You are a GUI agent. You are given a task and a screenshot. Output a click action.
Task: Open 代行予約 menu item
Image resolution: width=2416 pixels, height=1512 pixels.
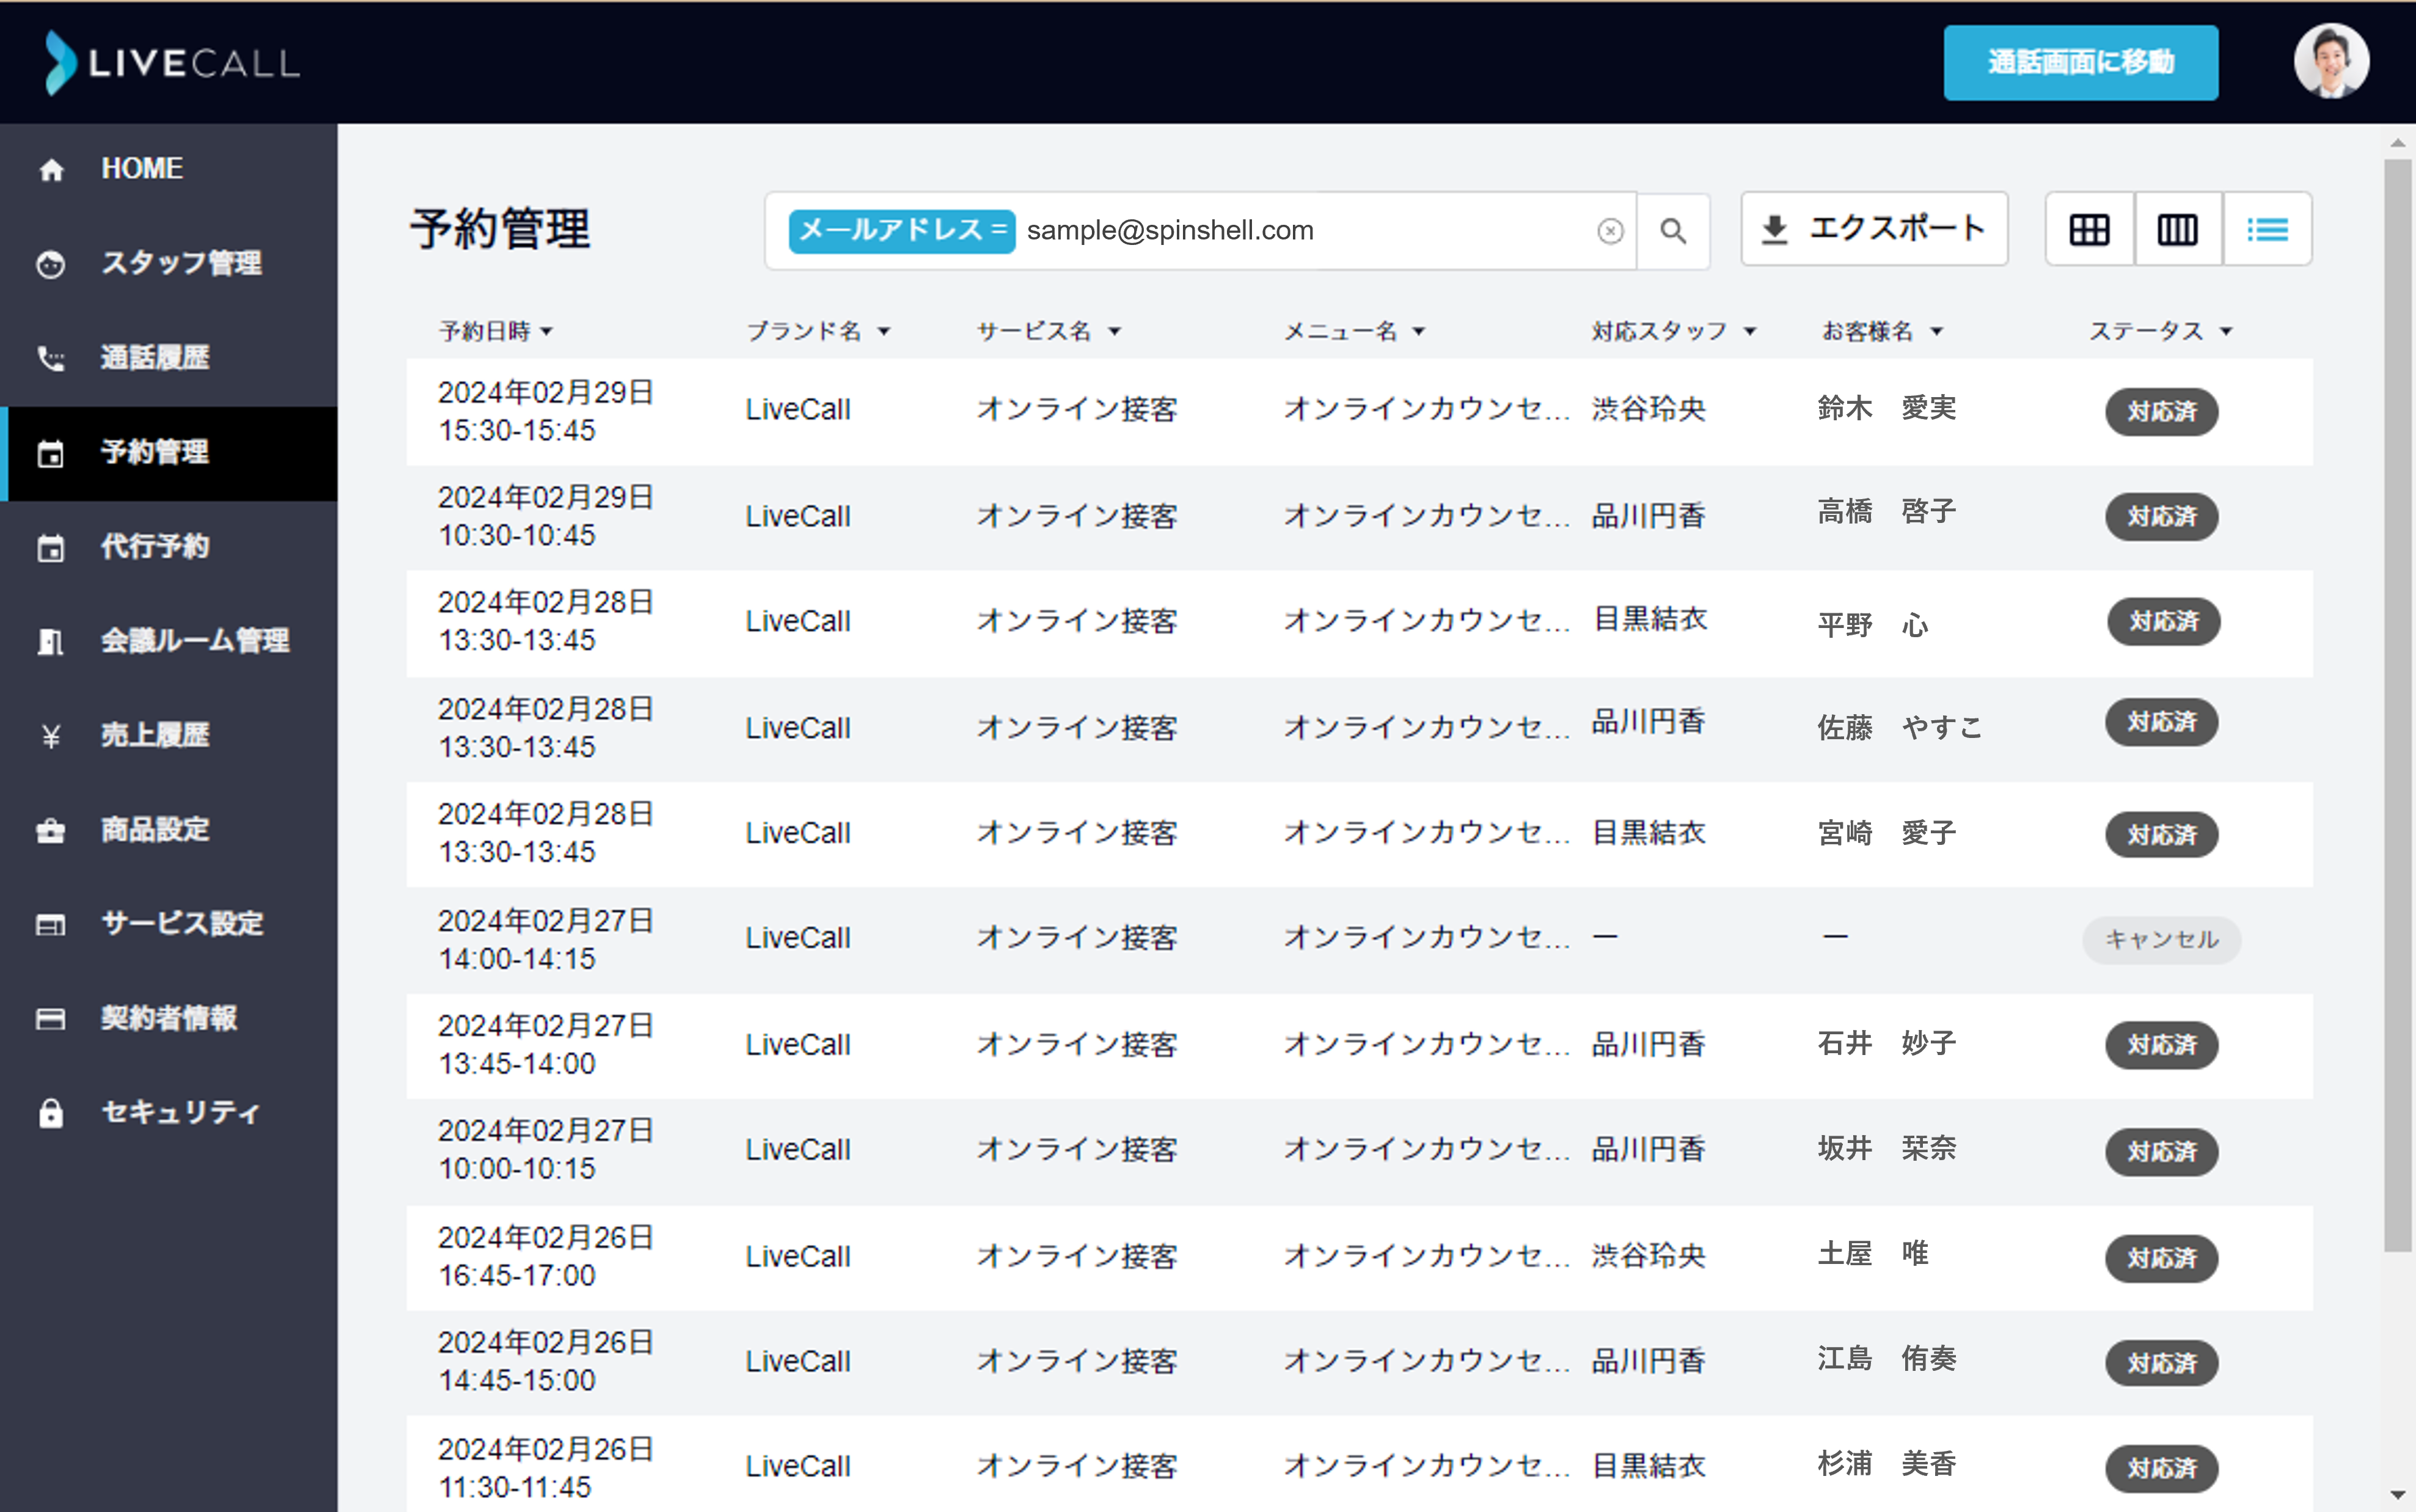click(169, 547)
